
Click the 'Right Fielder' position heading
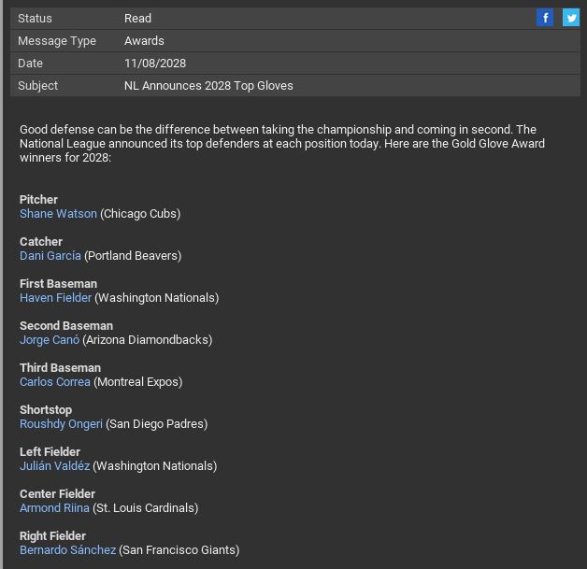(x=52, y=536)
